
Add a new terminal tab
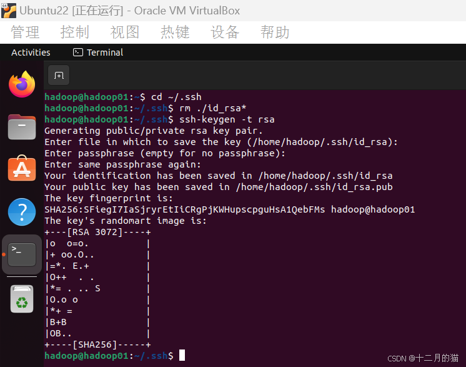59,75
